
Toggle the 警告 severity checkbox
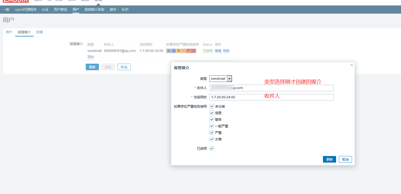[212, 119]
